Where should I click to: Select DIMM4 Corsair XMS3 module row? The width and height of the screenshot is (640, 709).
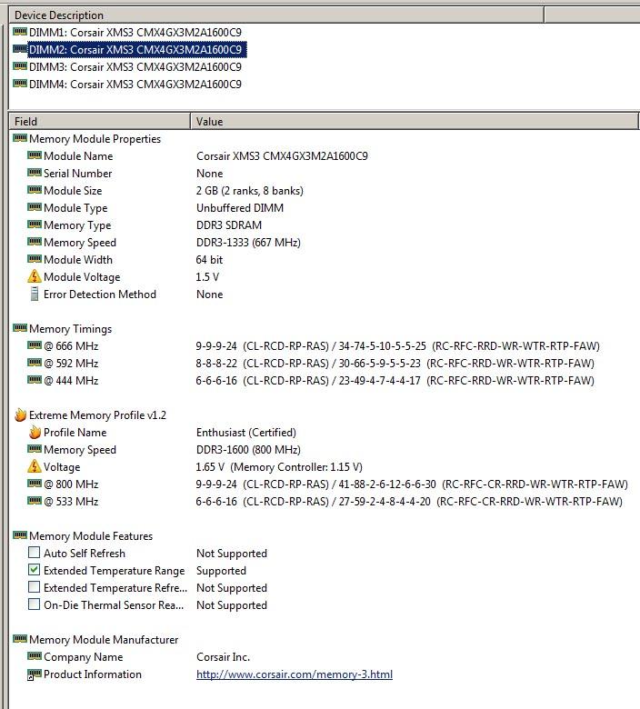(x=135, y=85)
